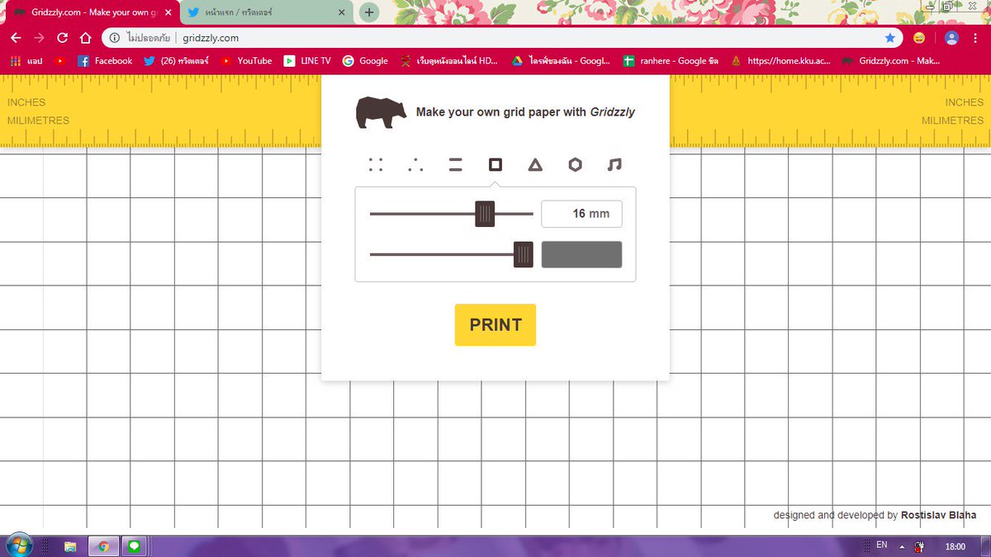The height and width of the screenshot is (557, 991).
Task: Click the Chrome taskbar icon
Action: tap(103, 546)
